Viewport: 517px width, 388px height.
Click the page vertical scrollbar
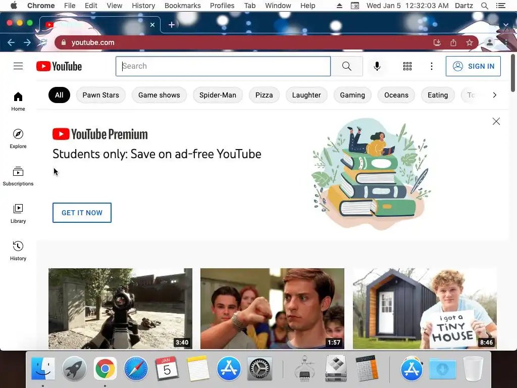pos(513,73)
